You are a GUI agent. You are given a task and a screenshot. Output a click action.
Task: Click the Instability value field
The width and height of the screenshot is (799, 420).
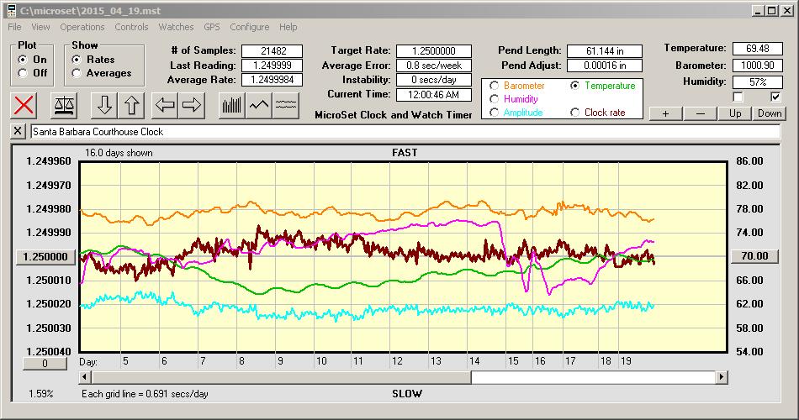tap(434, 80)
